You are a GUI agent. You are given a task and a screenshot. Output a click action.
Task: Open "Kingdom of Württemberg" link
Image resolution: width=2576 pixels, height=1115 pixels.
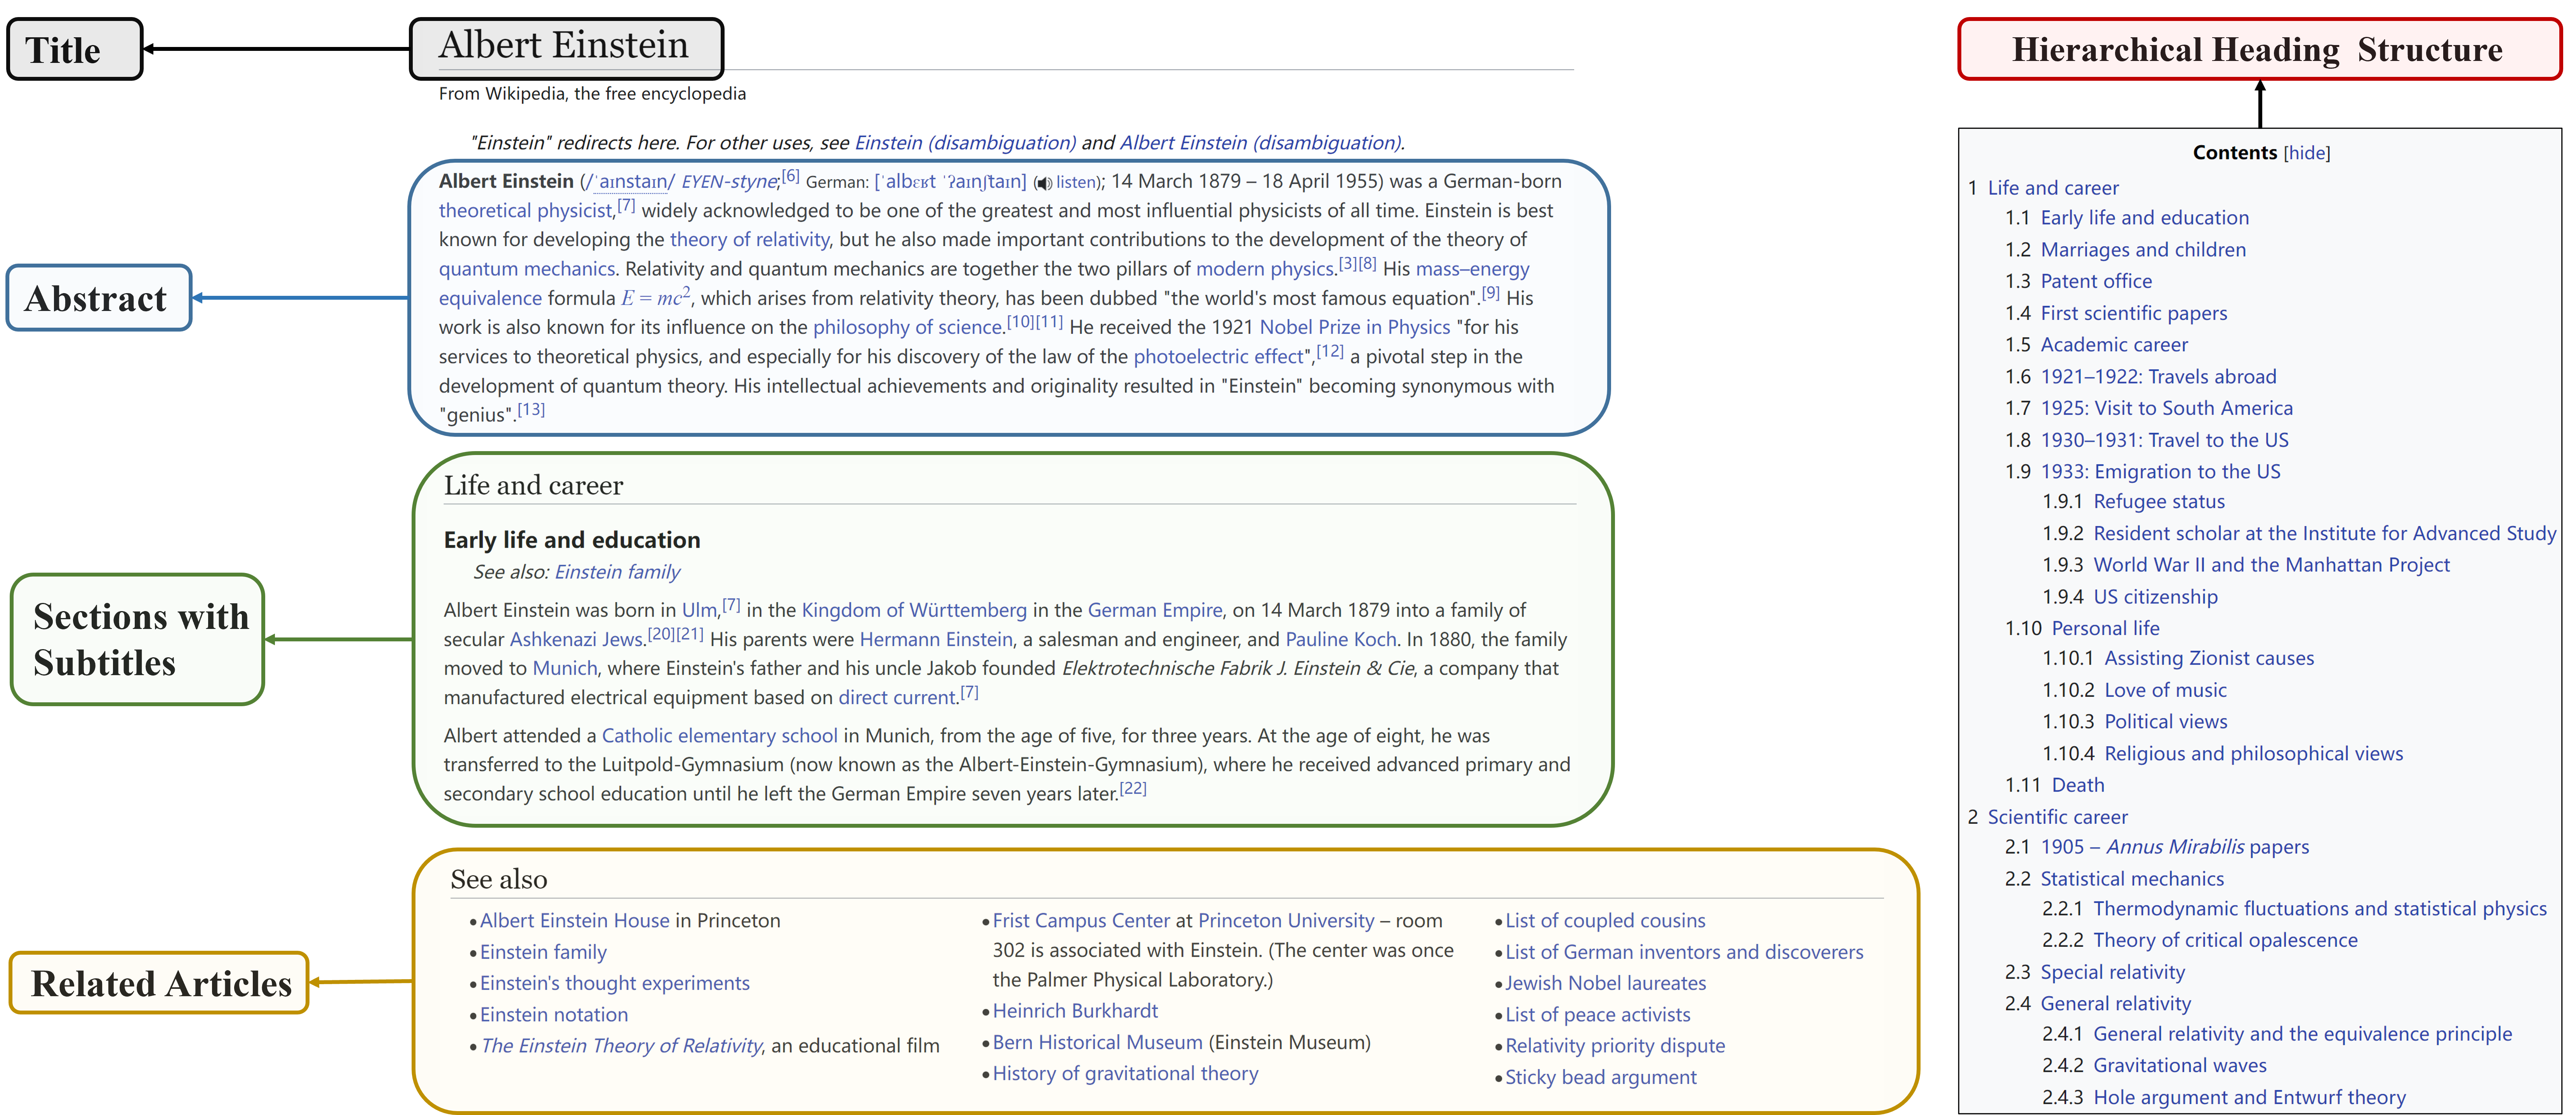click(914, 610)
